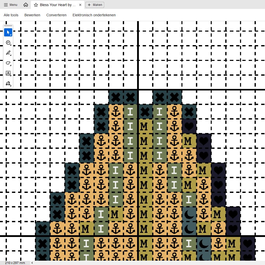Go to the Home screen icon
Screen dimensions: 265x265
pyautogui.click(x=26, y=5)
